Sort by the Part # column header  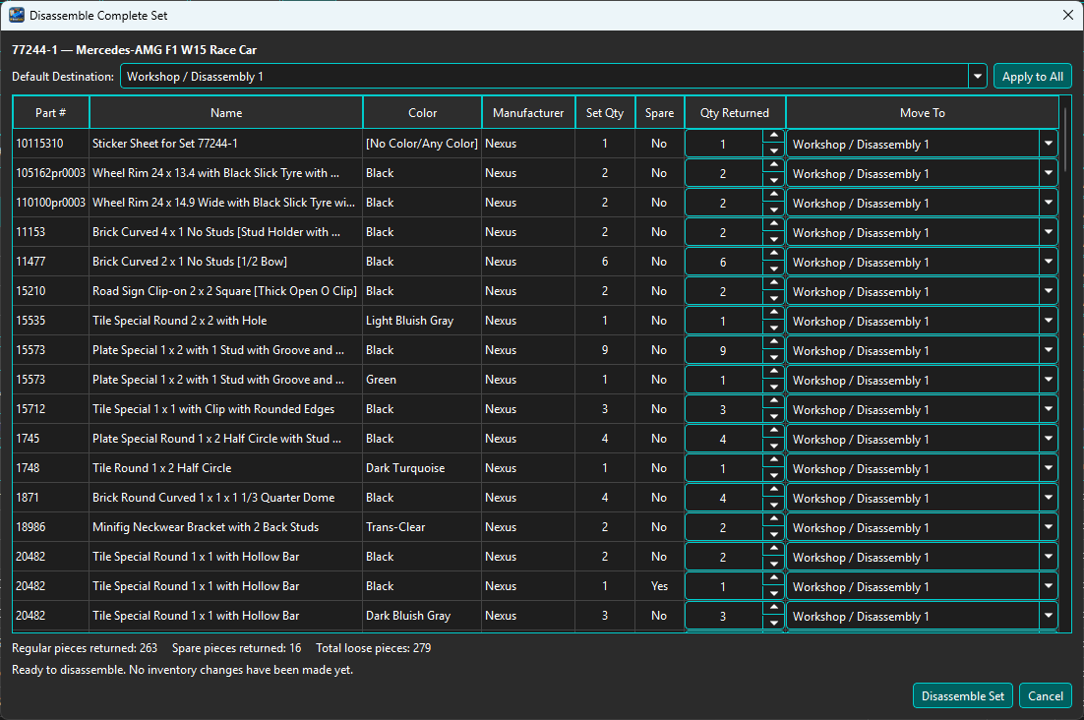click(x=50, y=113)
